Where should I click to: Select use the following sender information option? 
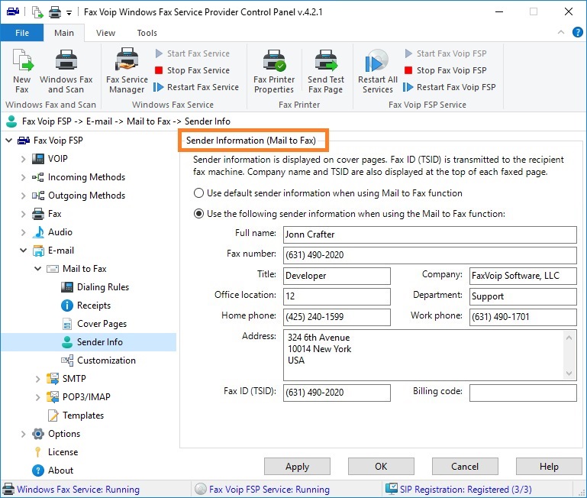[x=198, y=214]
